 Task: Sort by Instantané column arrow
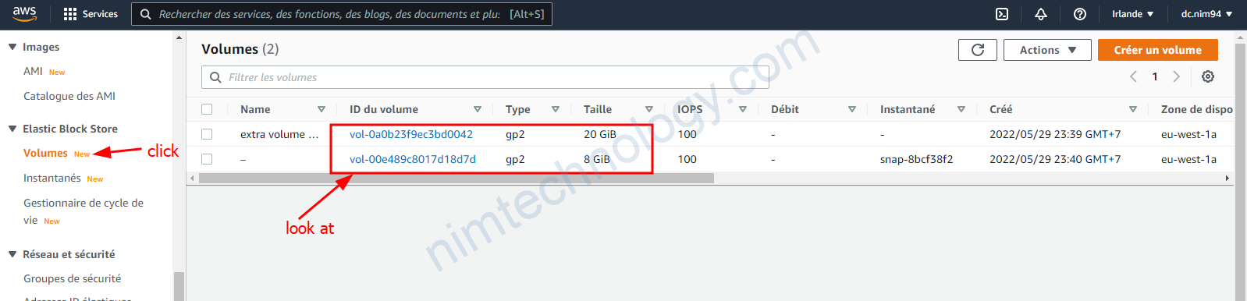[x=961, y=109]
